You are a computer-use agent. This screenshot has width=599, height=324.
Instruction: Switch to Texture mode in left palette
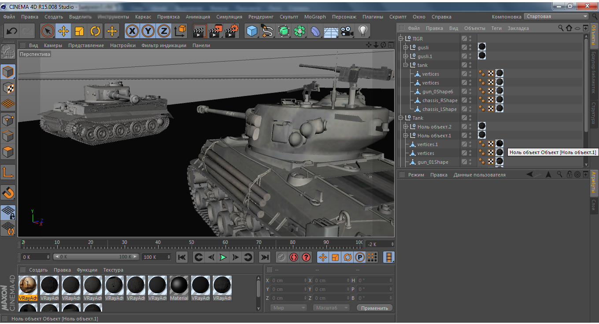click(x=8, y=88)
